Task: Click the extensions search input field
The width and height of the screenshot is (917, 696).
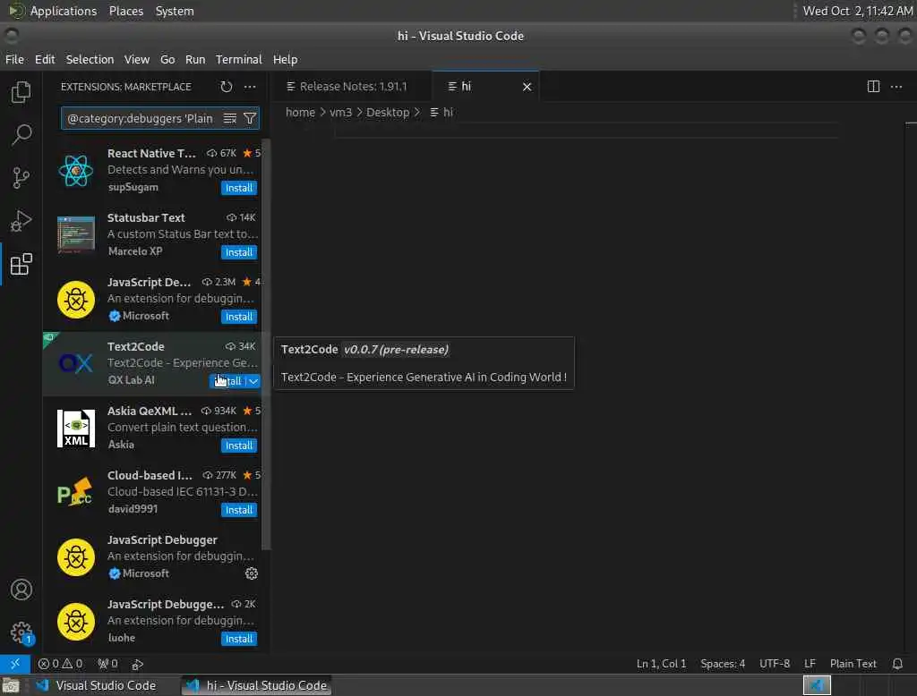Action: pyautogui.click(x=140, y=119)
